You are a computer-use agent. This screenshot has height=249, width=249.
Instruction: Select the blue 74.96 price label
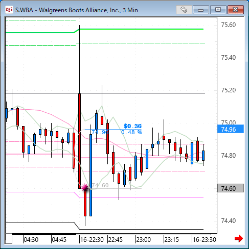point(231,130)
